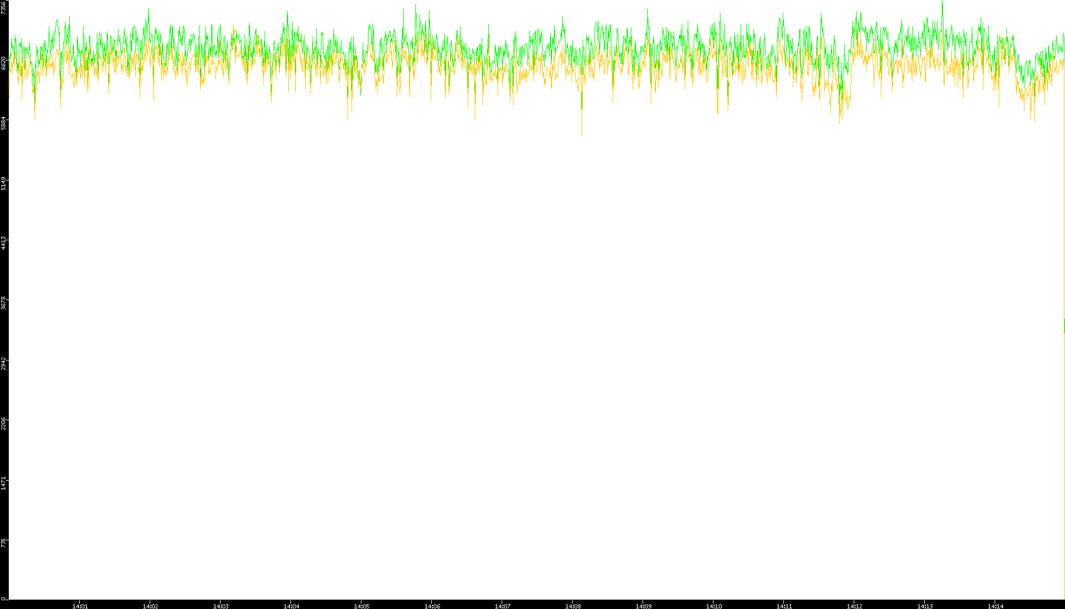Click the 7356 maximum value axis label

tap(4, 8)
